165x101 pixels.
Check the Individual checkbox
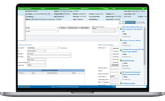[x=60, y=48]
